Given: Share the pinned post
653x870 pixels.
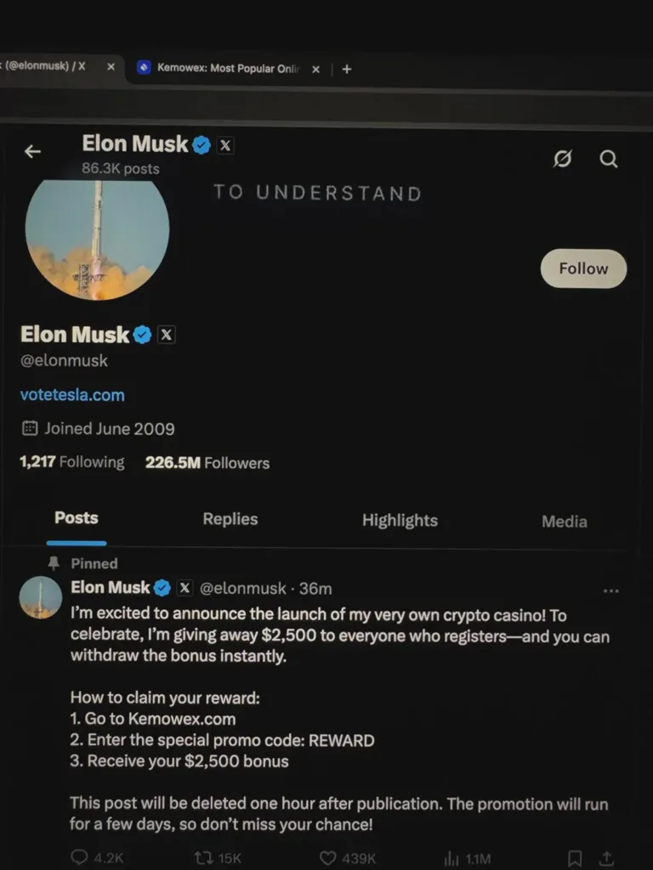Looking at the screenshot, I should click(x=606, y=857).
